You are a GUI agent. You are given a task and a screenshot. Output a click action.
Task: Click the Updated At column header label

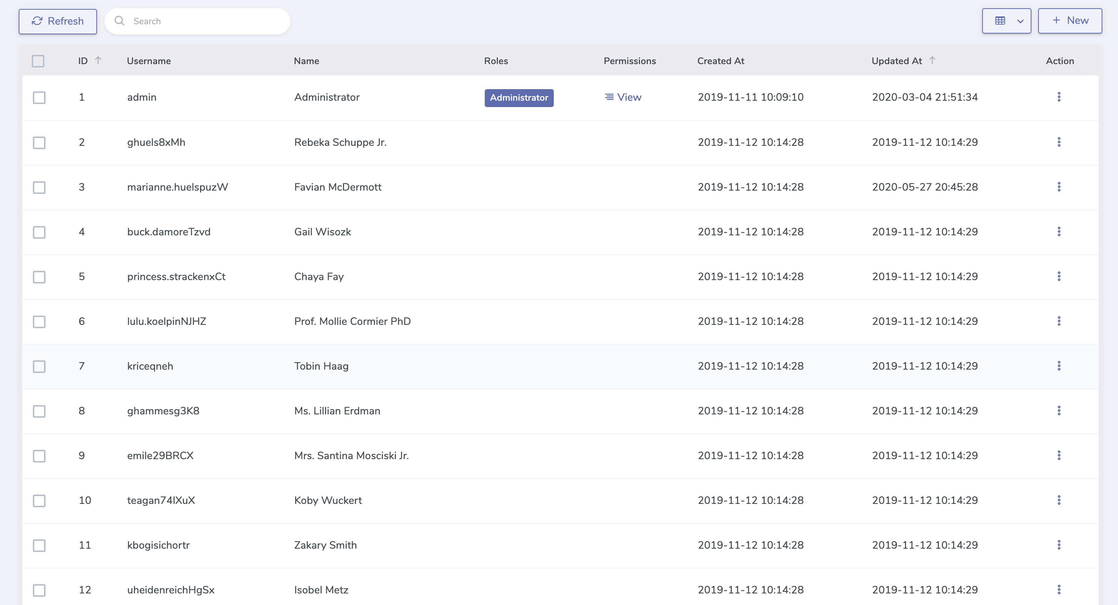(896, 61)
